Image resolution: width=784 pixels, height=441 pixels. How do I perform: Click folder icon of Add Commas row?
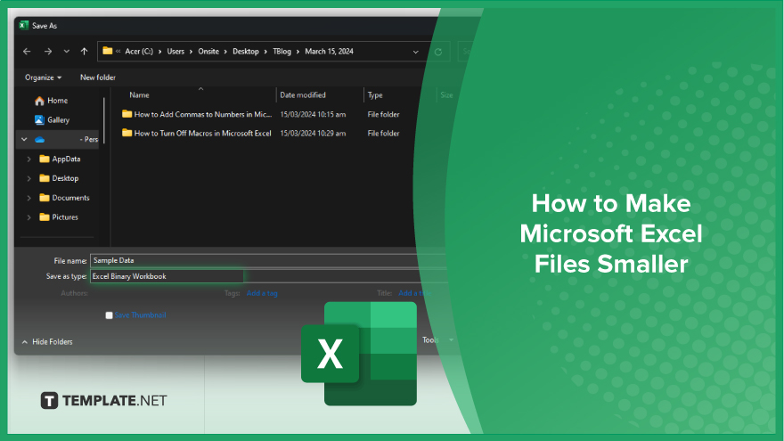[x=127, y=114]
